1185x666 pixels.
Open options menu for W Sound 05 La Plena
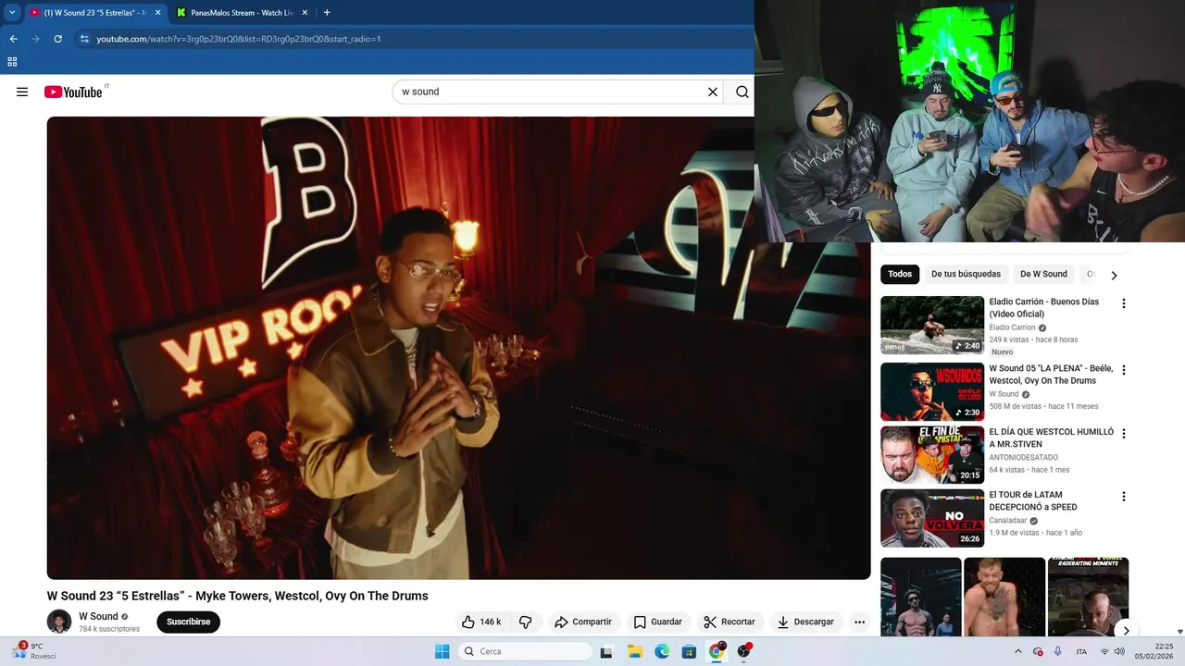click(x=1124, y=370)
